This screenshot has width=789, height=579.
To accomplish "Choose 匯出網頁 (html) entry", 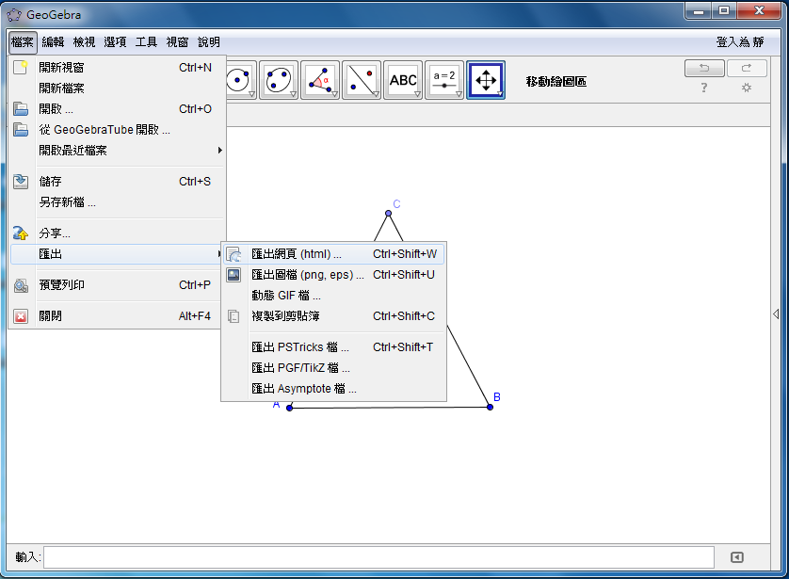I will [x=333, y=254].
